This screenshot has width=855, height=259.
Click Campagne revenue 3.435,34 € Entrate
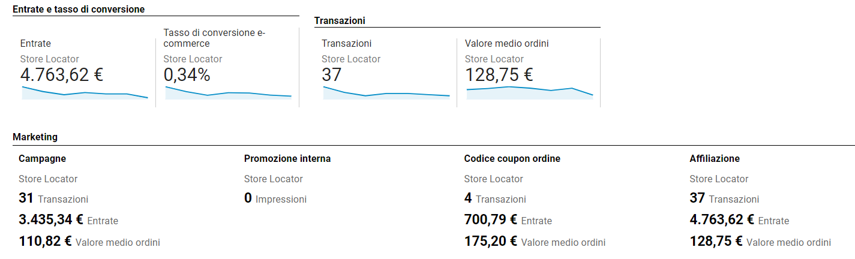(68, 220)
